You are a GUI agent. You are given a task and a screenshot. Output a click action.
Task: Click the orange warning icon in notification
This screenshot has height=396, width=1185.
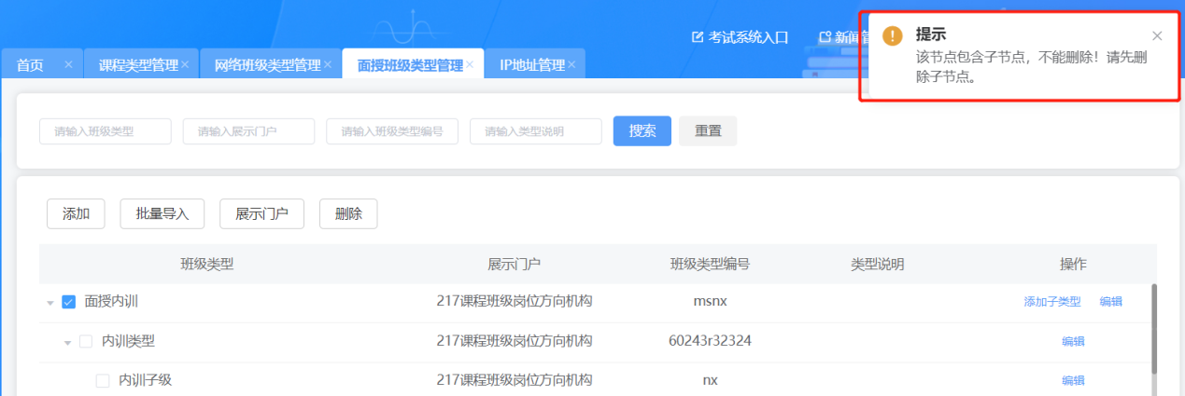pyautogui.click(x=893, y=35)
